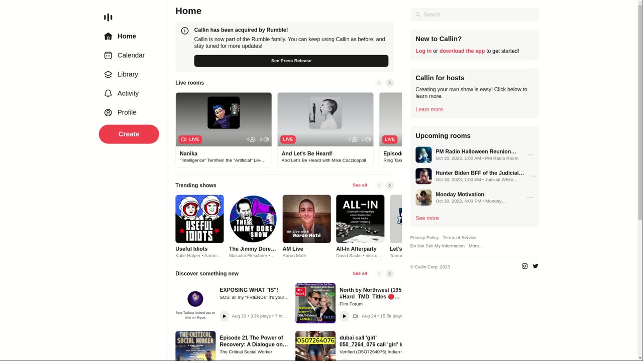
Task: Open the Episode 21 The Power of Recovery title
Action: (254, 341)
